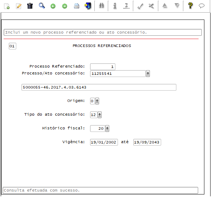Click the field containing 11255541
The height and width of the screenshot is (197, 212).
tap(118, 74)
